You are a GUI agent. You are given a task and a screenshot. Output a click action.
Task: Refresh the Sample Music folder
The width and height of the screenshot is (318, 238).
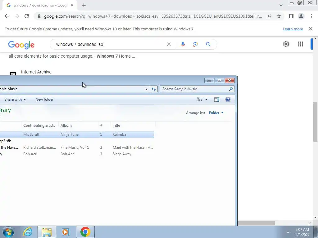[x=154, y=89]
